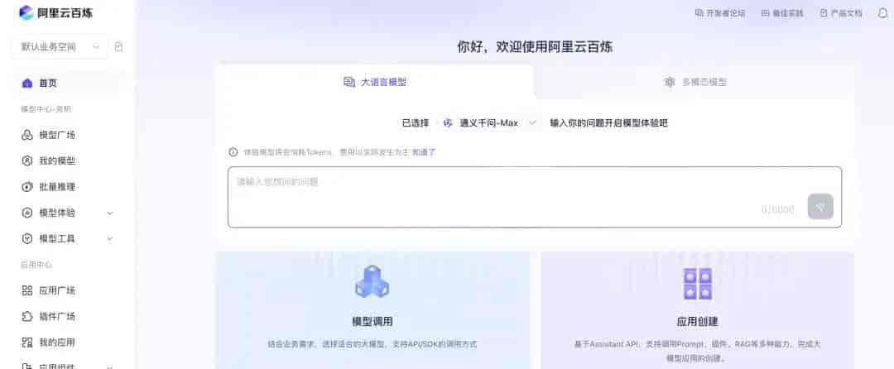Open 我的应用 in the sidebar

[57, 343]
